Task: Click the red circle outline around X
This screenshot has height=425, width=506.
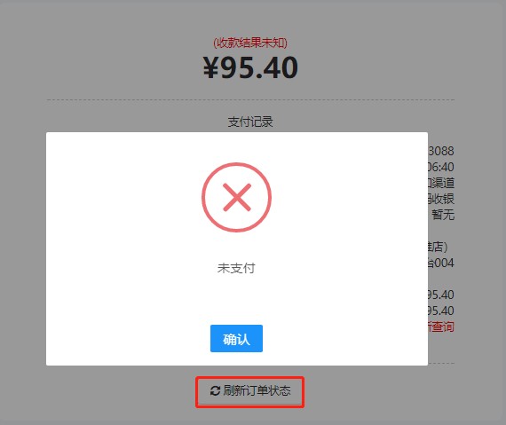Action: (x=236, y=197)
